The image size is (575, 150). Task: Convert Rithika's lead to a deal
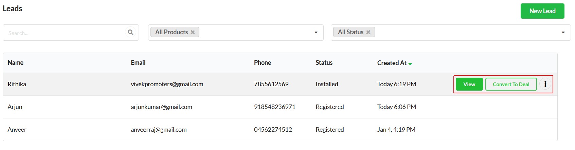click(511, 84)
